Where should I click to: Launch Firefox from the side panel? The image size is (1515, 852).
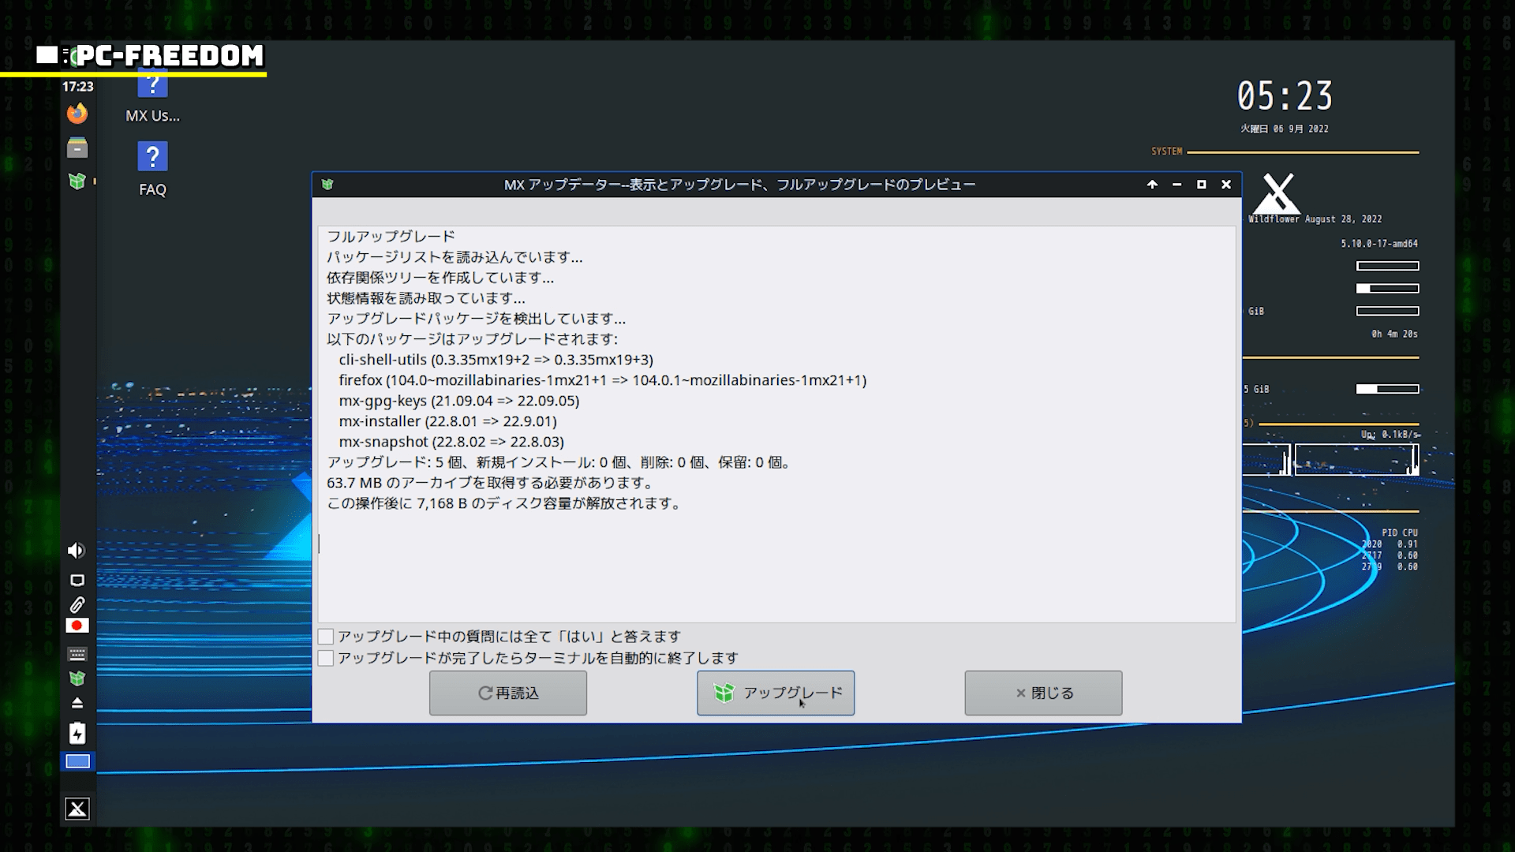[x=77, y=114]
